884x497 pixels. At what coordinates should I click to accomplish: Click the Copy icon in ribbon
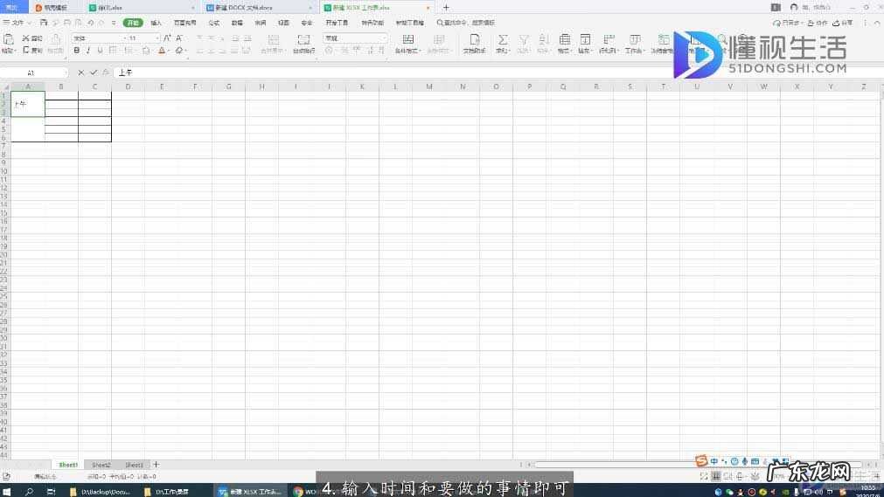[26, 50]
